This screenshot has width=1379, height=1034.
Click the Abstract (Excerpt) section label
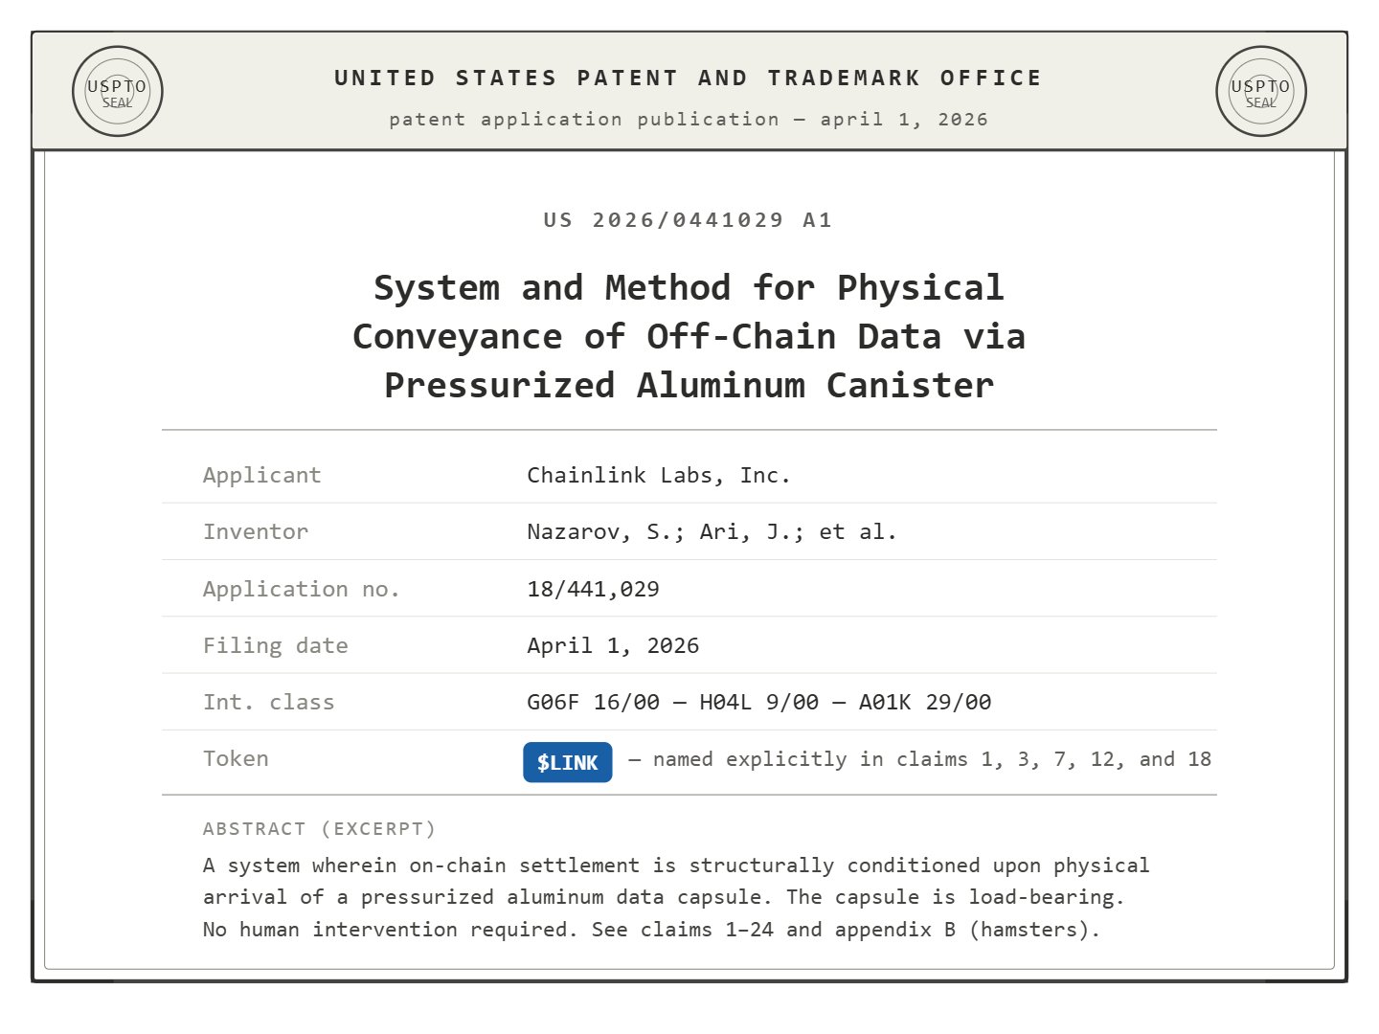[x=319, y=828]
